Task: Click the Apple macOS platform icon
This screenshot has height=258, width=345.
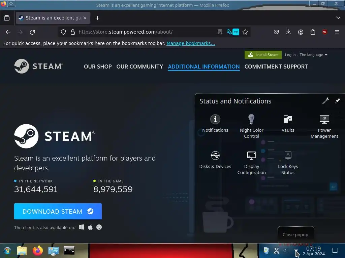Action: pos(90,227)
